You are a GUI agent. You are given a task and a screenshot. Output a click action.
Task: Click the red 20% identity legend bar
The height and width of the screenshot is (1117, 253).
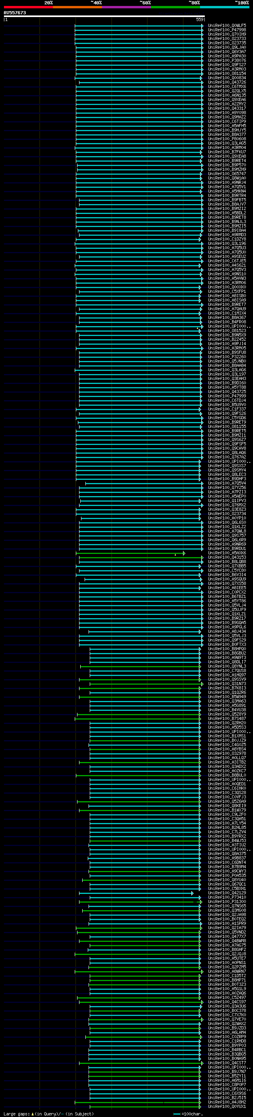(28, 7)
